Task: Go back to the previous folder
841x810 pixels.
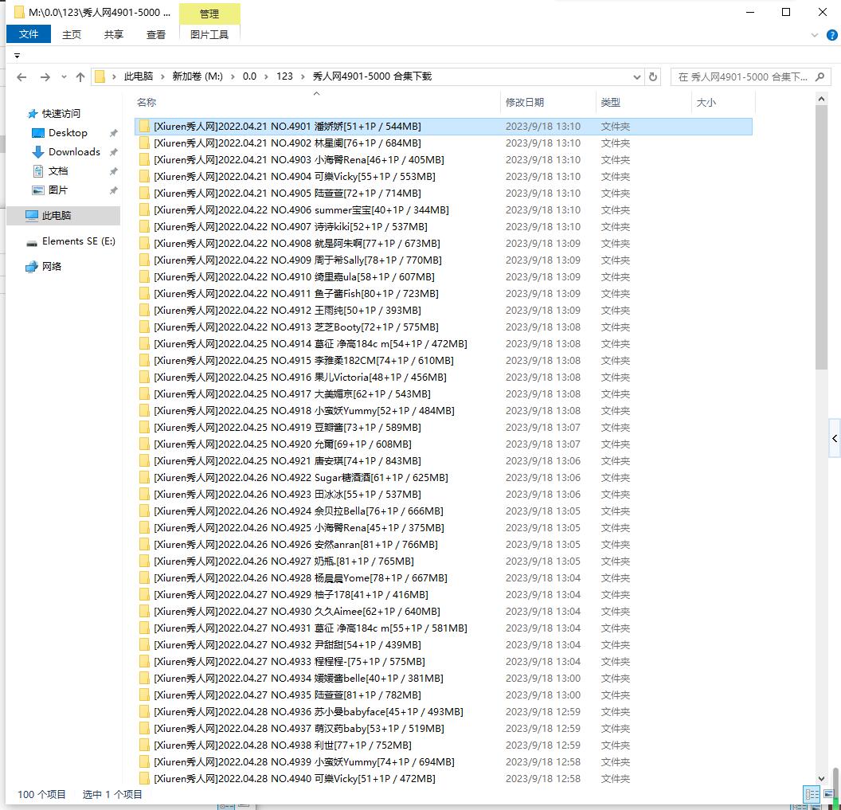Action: point(22,77)
